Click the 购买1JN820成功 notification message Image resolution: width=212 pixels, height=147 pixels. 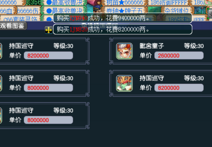pyautogui.click(x=123, y=29)
